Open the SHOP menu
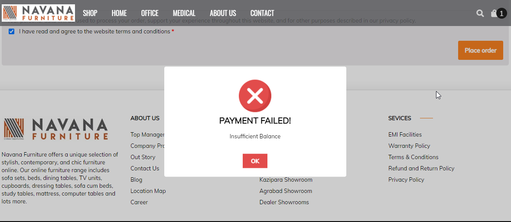Screen dimensions: 511x222 click(90, 13)
